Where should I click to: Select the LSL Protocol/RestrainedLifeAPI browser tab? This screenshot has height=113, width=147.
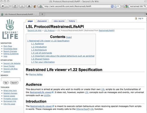click(x=20, y=14)
